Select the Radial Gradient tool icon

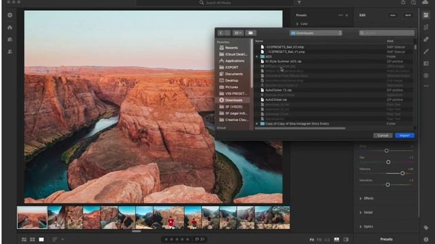pos(426,75)
